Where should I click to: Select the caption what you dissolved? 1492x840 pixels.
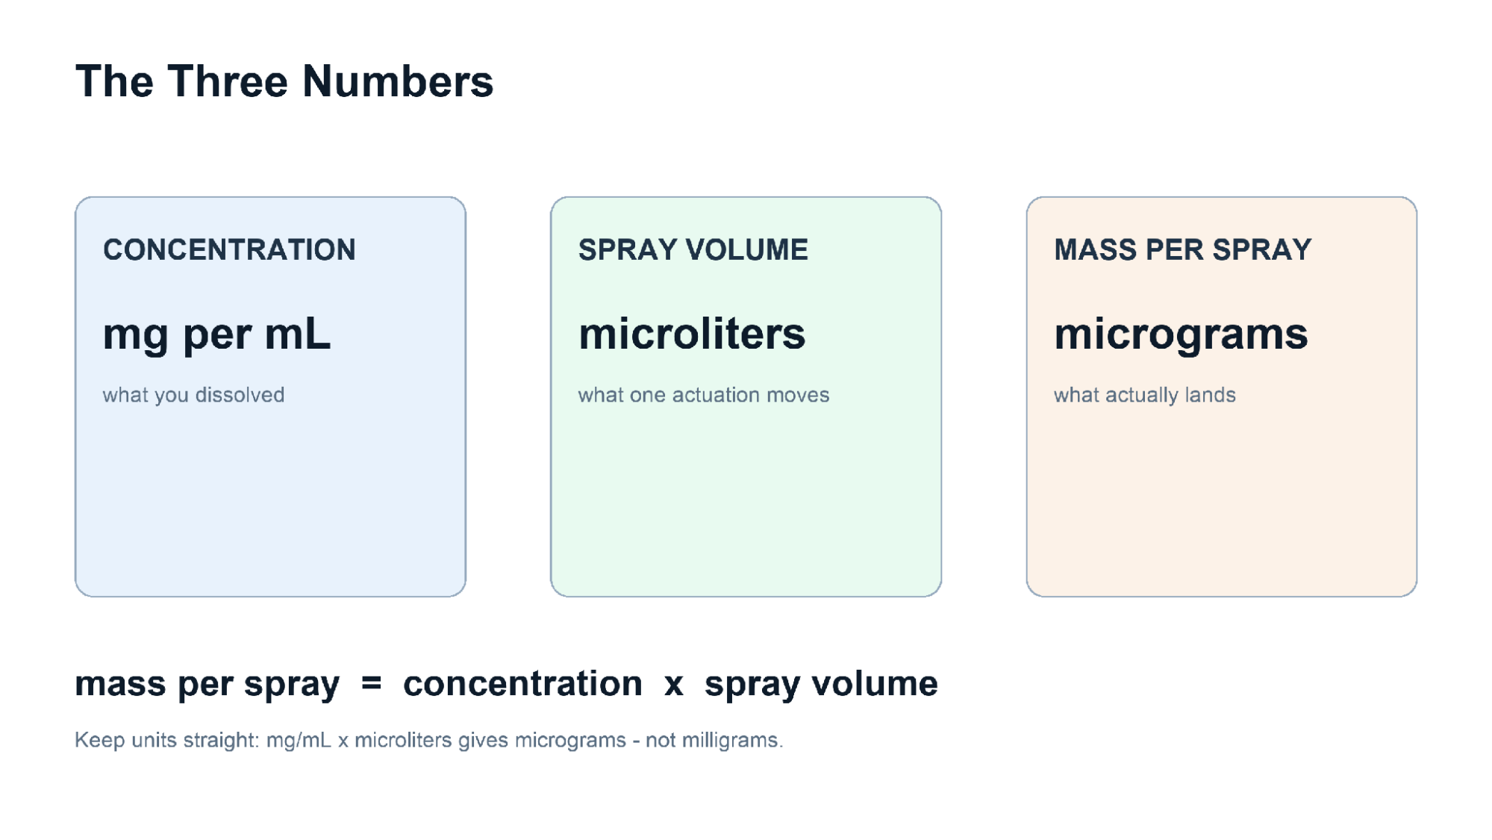click(x=193, y=395)
